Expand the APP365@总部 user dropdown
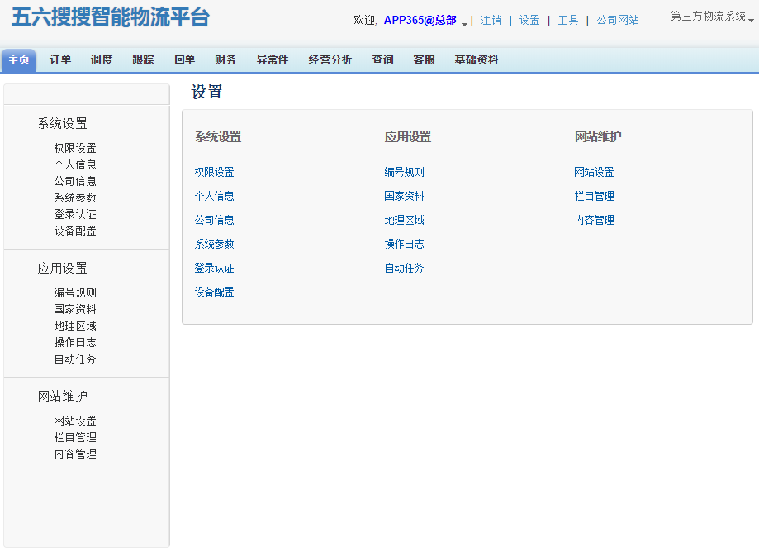The image size is (759, 552). pyautogui.click(x=464, y=23)
